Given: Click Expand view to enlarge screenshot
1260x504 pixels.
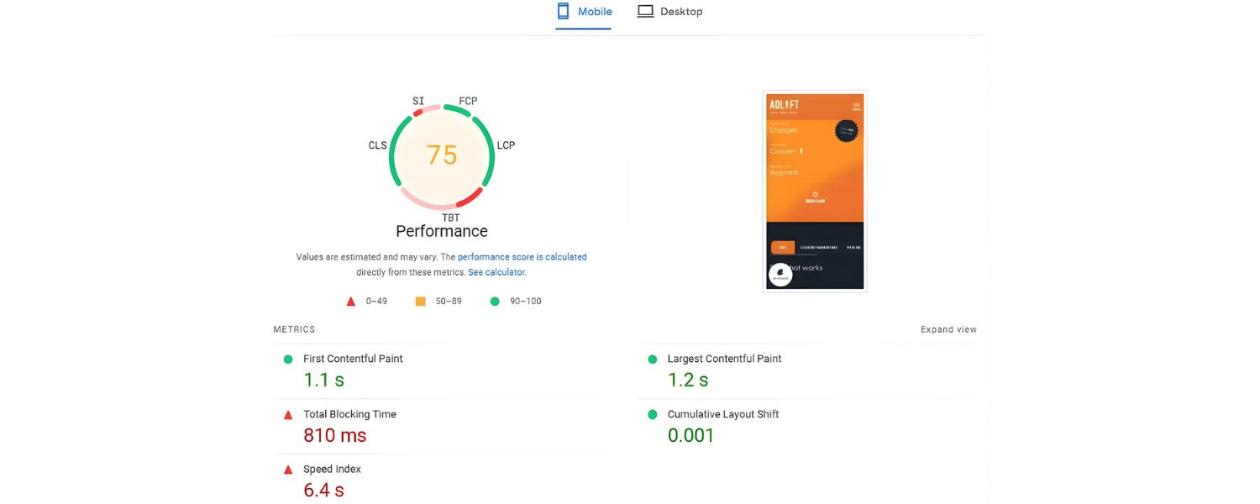Looking at the screenshot, I should point(948,329).
